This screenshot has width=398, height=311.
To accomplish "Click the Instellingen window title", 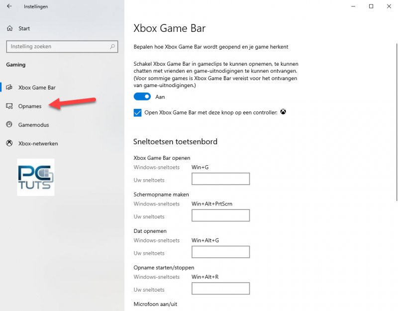I will pos(36,6).
